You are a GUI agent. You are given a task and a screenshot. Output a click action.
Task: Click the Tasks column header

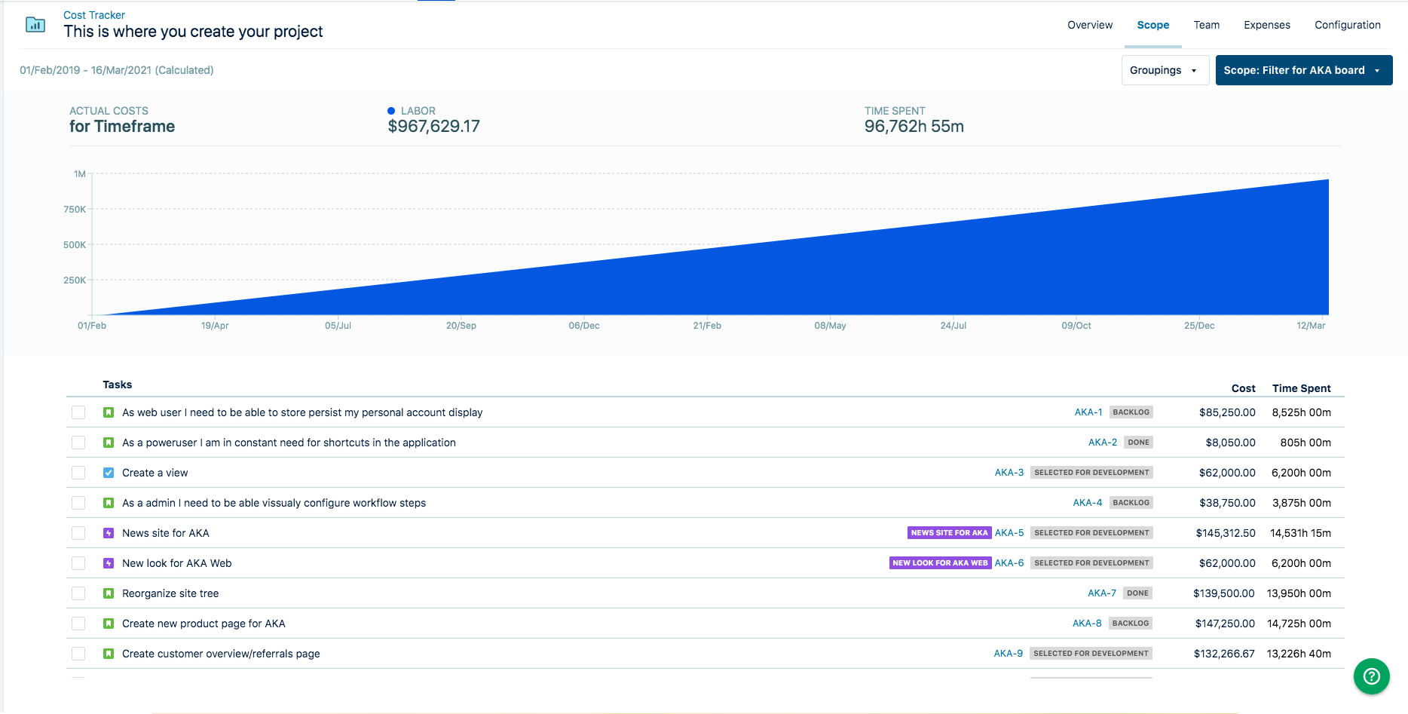point(118,385)
